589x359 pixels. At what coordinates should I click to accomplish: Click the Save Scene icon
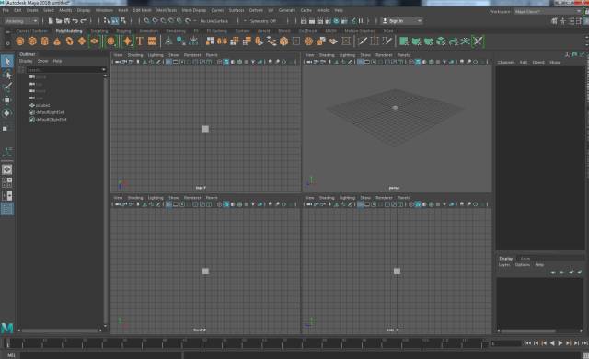pyautogui.click(x=67, y=21)
